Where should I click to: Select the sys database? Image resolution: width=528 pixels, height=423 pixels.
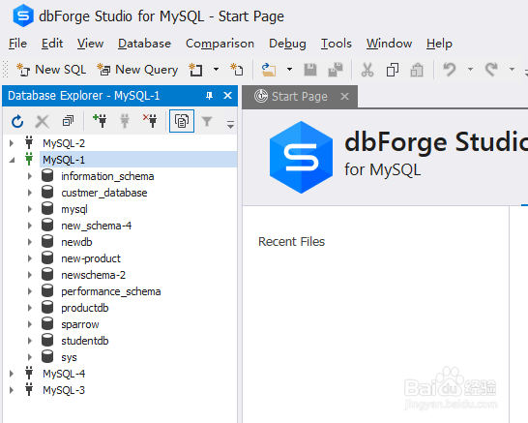pos(69,357)
